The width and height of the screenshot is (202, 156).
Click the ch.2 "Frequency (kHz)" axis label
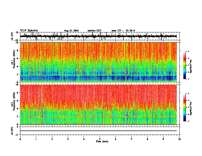(x=14, y=101)
